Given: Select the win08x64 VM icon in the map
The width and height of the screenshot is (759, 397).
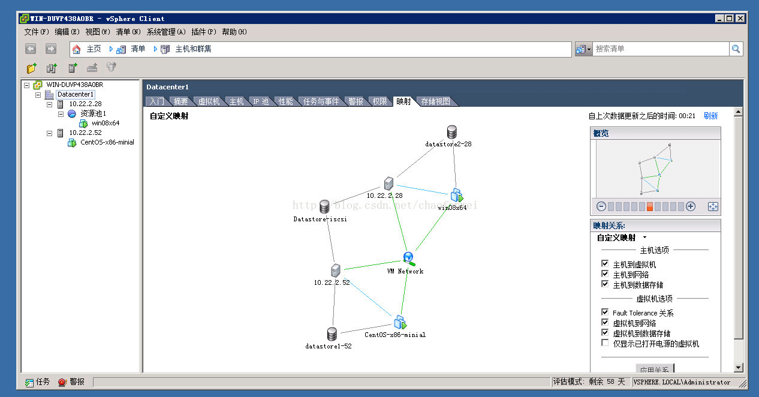Looking at the screenshot, I should (x=457, y=195).
